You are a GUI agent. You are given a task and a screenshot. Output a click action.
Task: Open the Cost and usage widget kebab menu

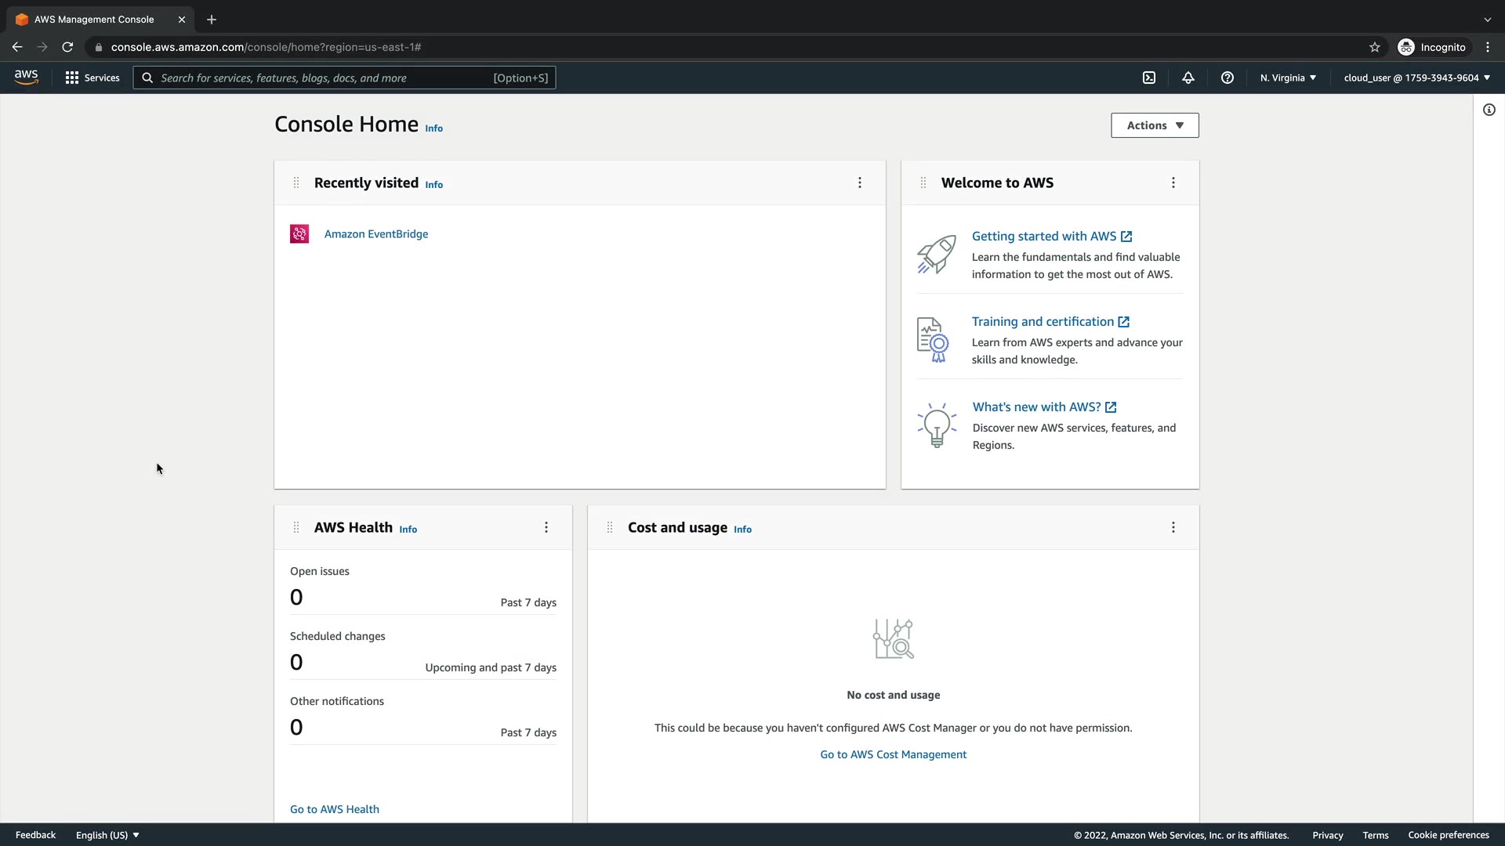1173,528
